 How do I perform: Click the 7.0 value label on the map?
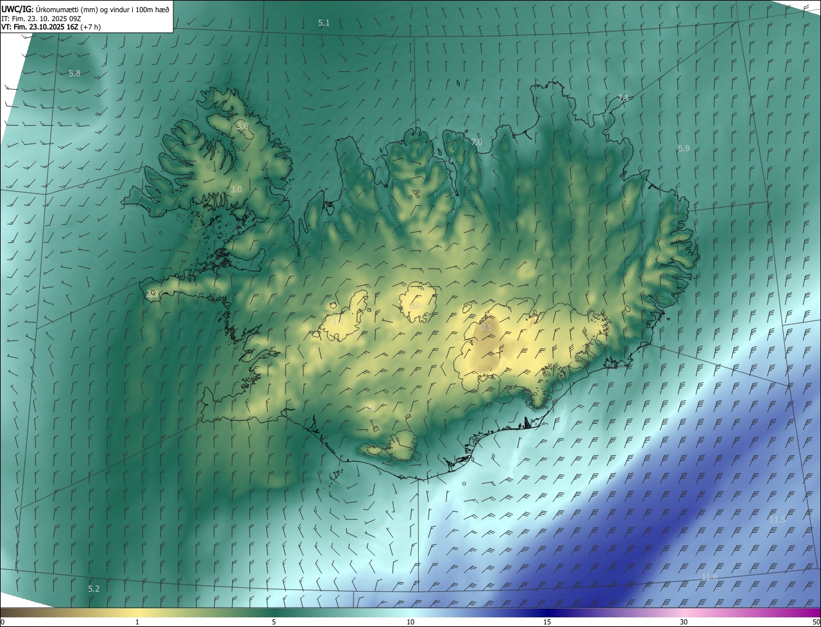(477, 142)
